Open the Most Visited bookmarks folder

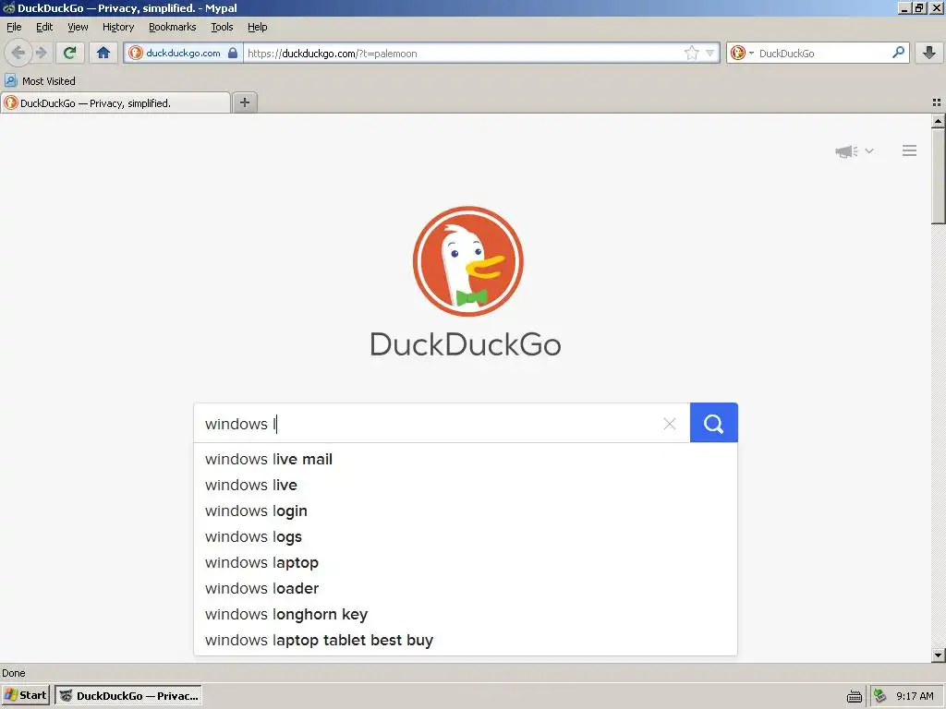[x=40, y=81]
